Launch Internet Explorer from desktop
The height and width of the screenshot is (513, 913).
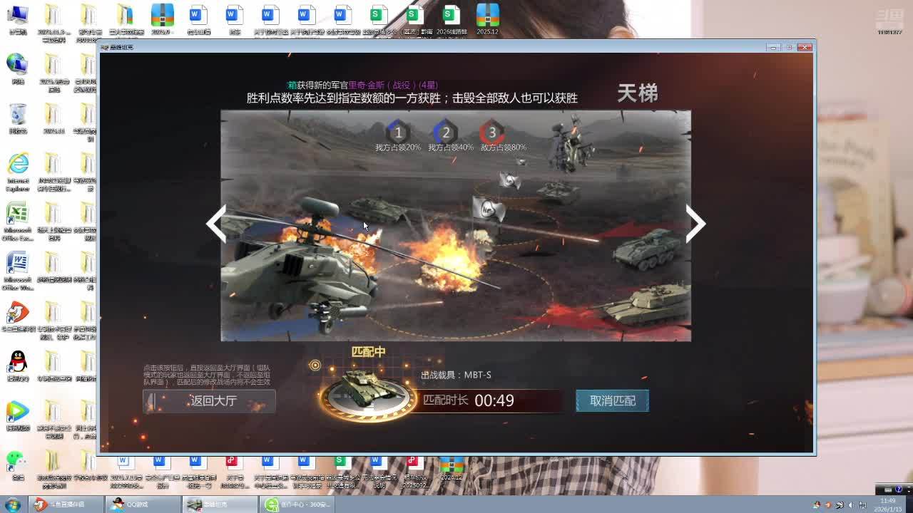coord(18,166)
